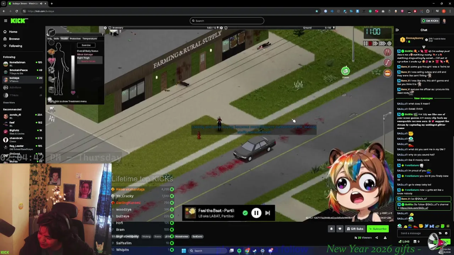Open Chrome three-dot menu
The width and height of the screenshot is (454, 255).
(x=450, y=11)
